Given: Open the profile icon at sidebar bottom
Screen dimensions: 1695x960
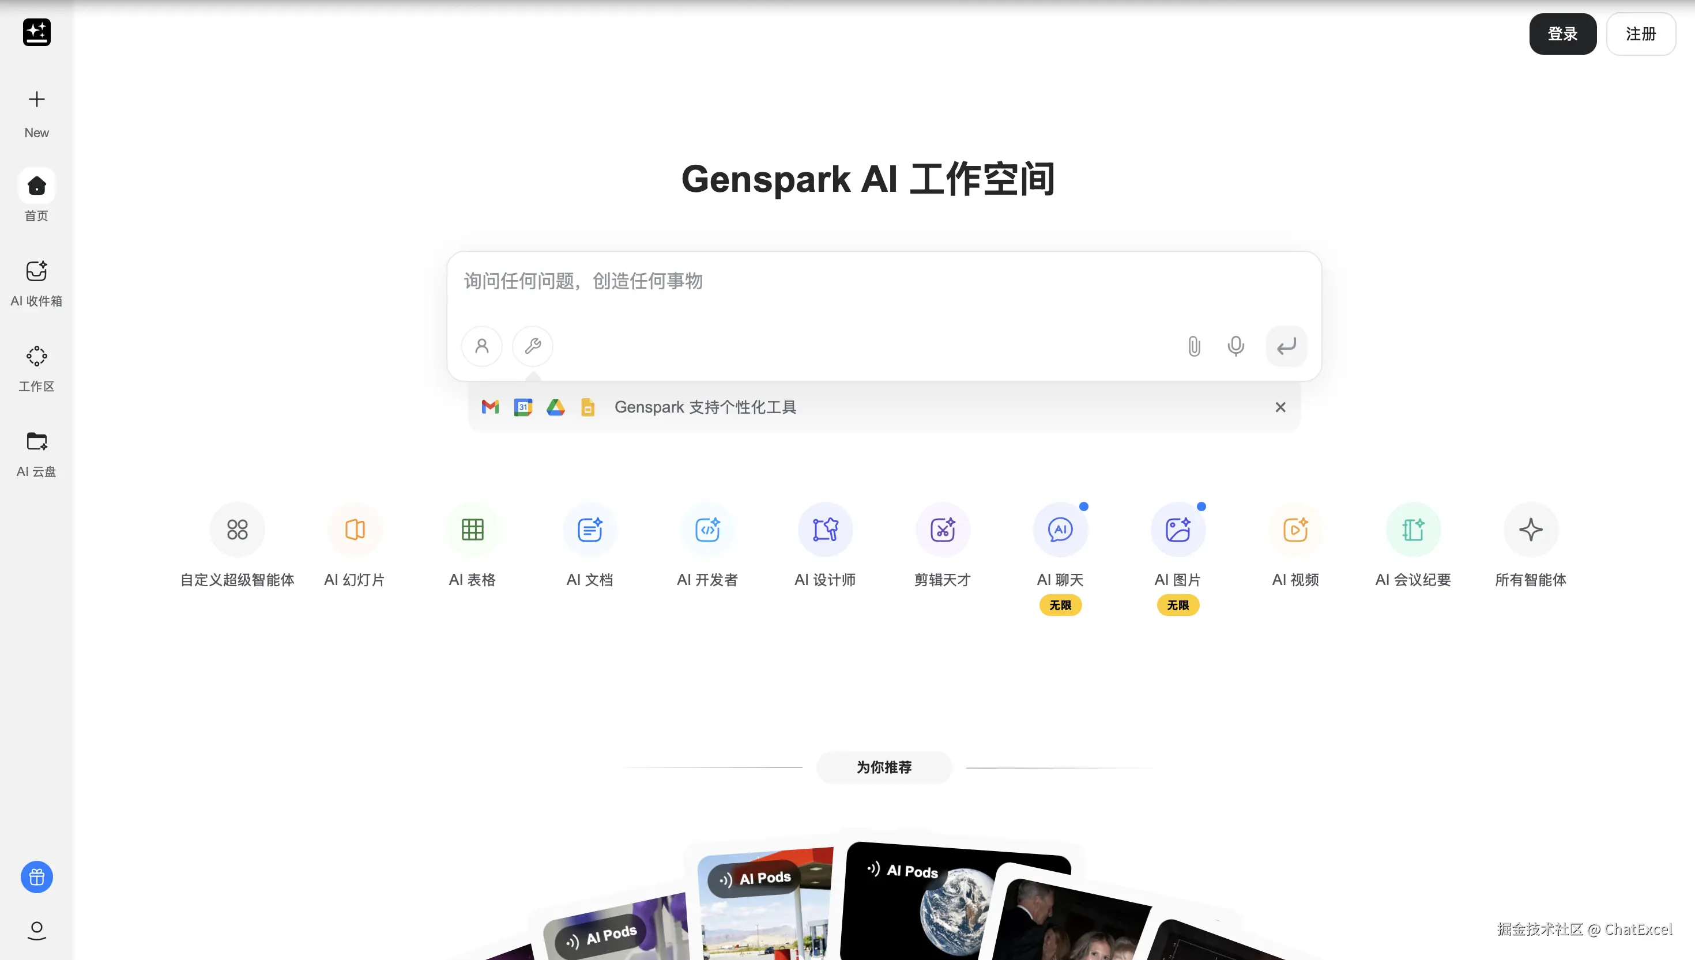Looking at the screenshot, I should click(x=36, y=929).
